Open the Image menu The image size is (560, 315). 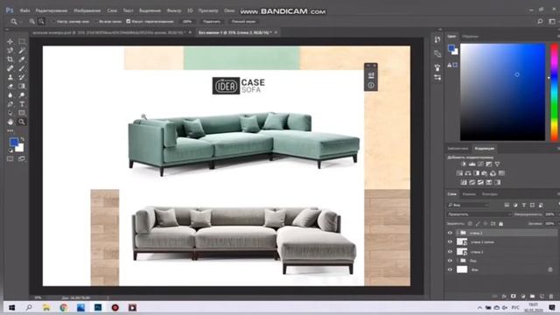point(87,10)
